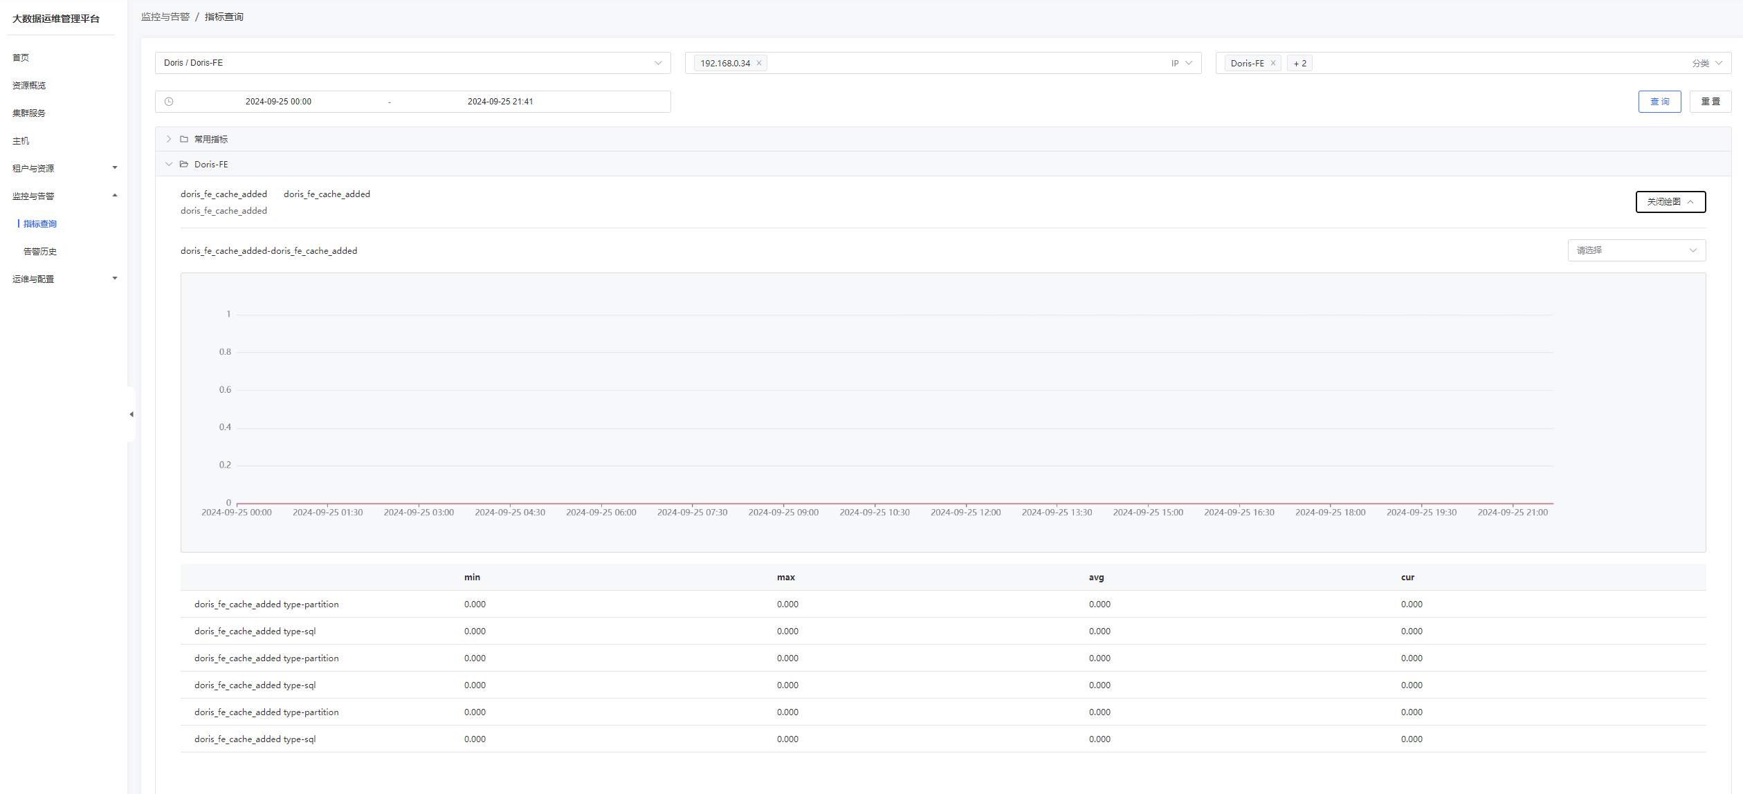
Task: Click the min column header
Action: pyautogui.click(x=472, y=578)
